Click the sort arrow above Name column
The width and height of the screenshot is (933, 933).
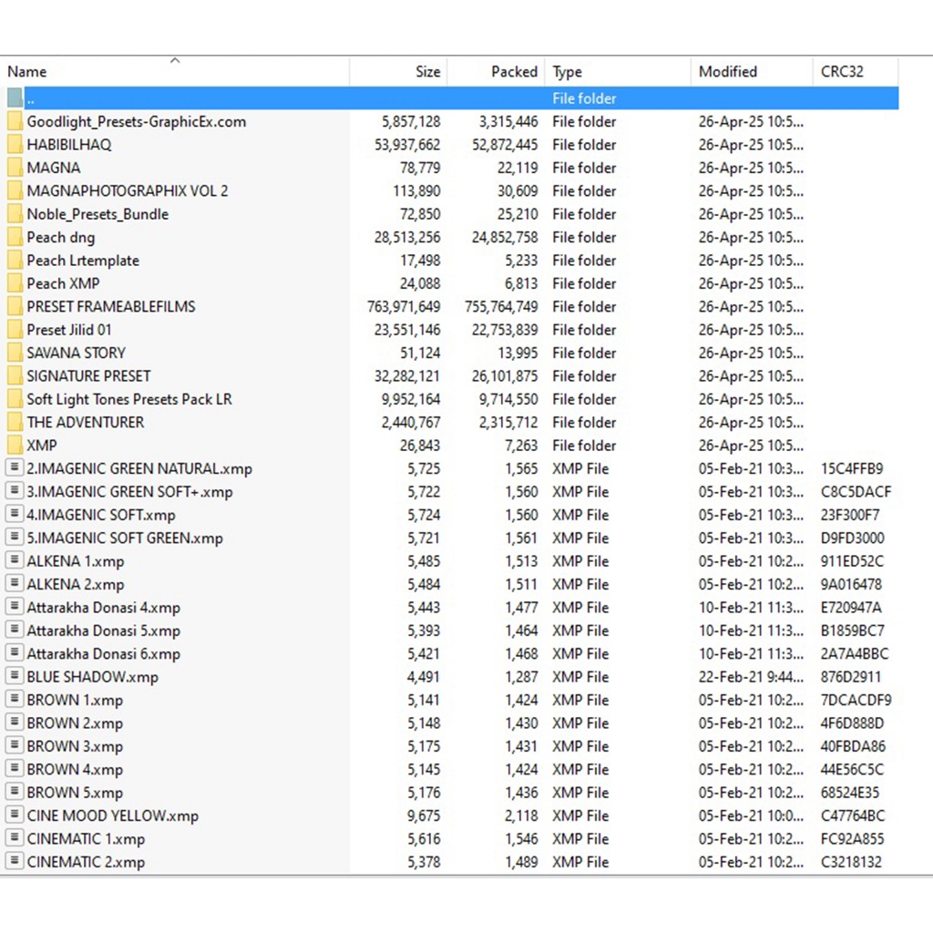coord(175,61)
